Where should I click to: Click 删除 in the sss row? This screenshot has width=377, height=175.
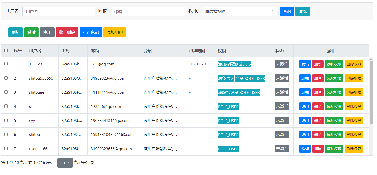[x=318, y=107]
